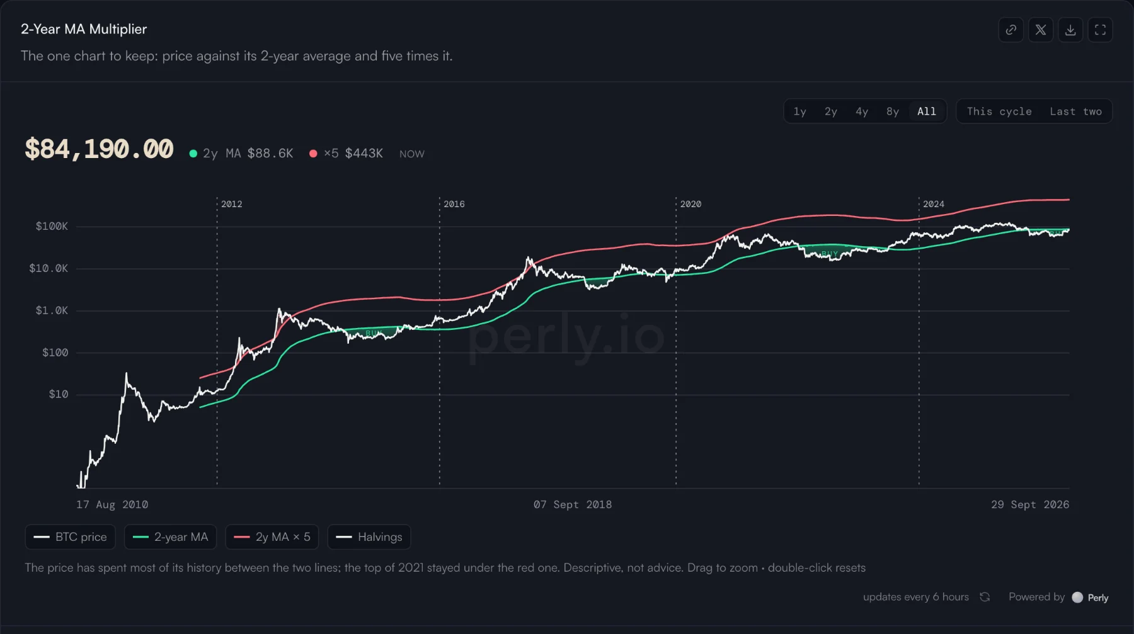This screenshot has height=634, width=1134.
Task: Click the $10 axis label
Action: [59, 394]
